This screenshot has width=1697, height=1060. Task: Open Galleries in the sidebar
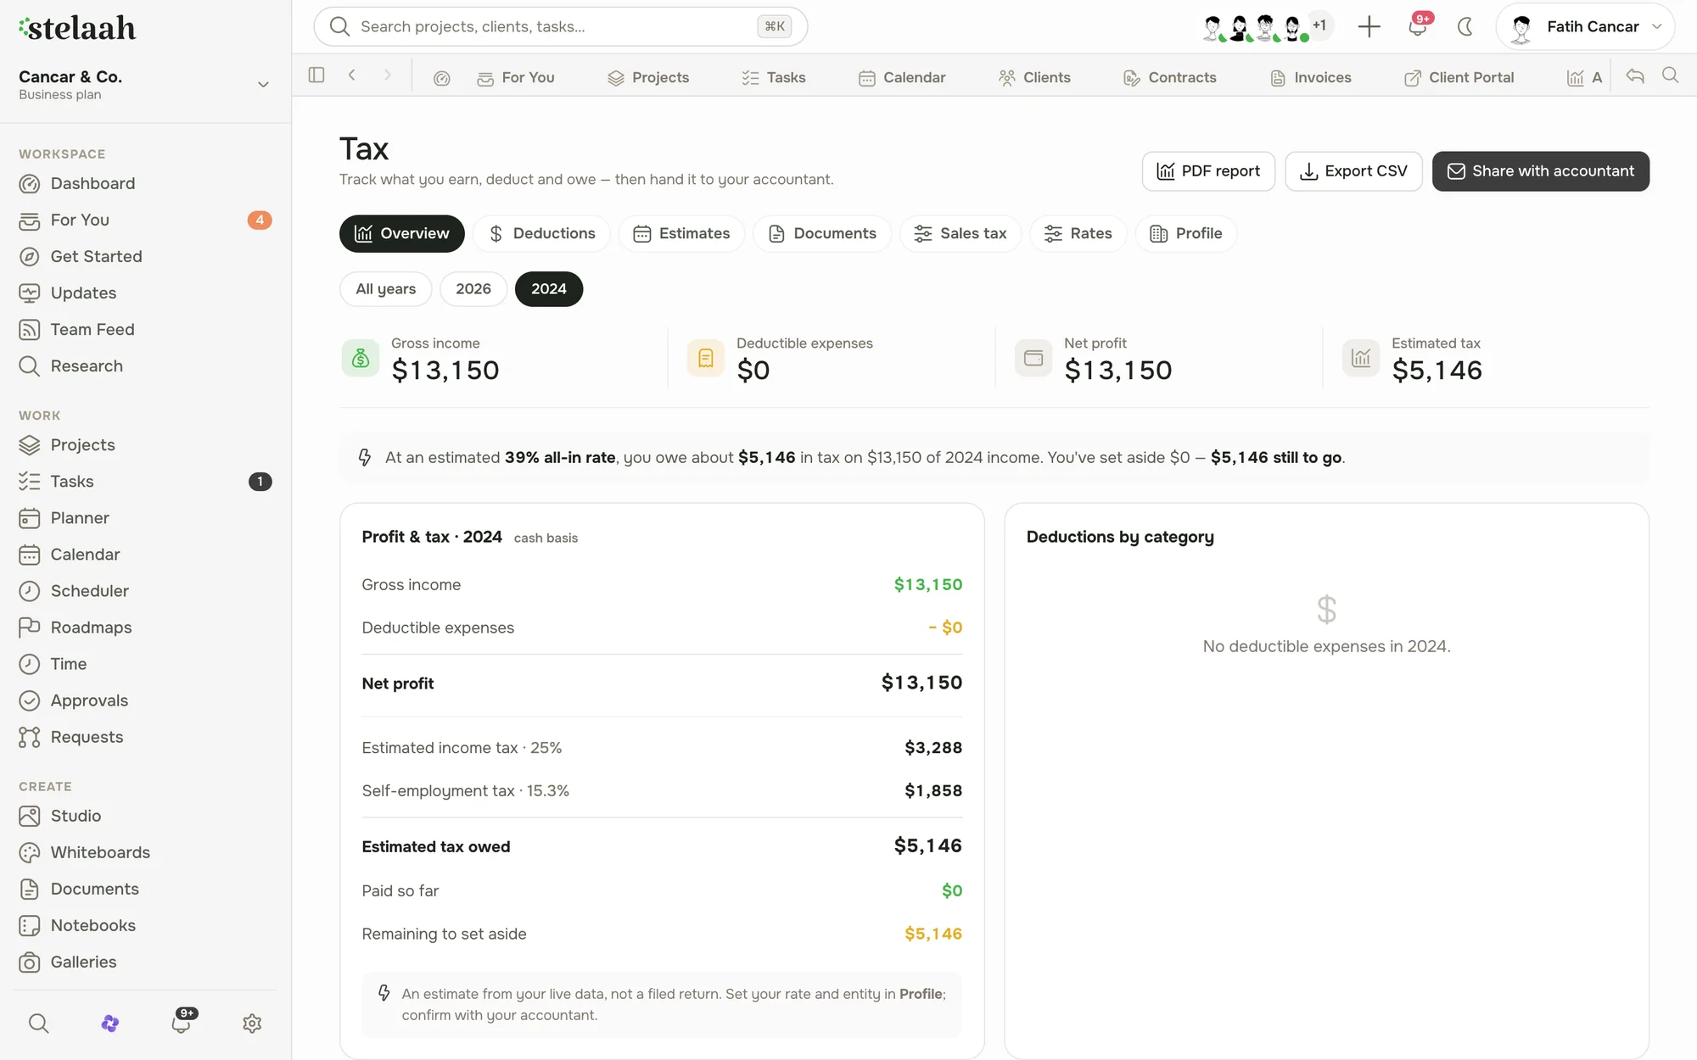144,961
